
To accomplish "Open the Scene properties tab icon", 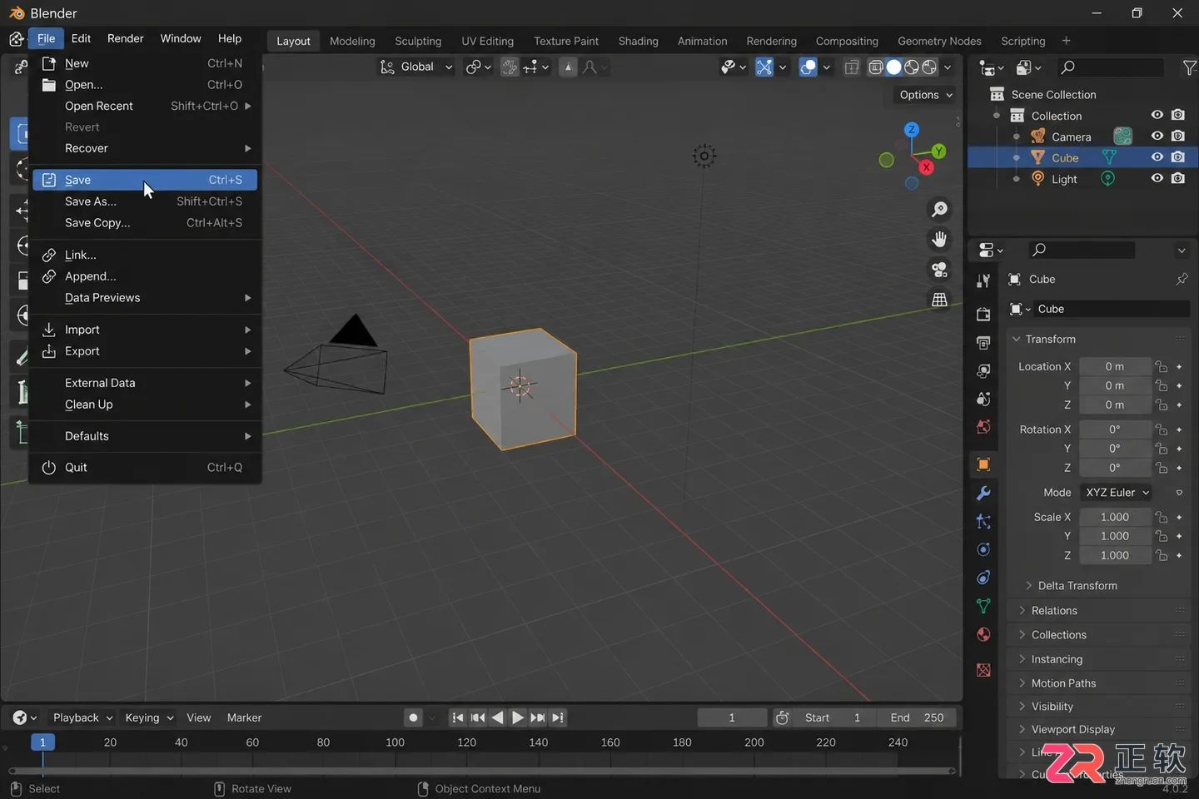I will pos(983,399).
